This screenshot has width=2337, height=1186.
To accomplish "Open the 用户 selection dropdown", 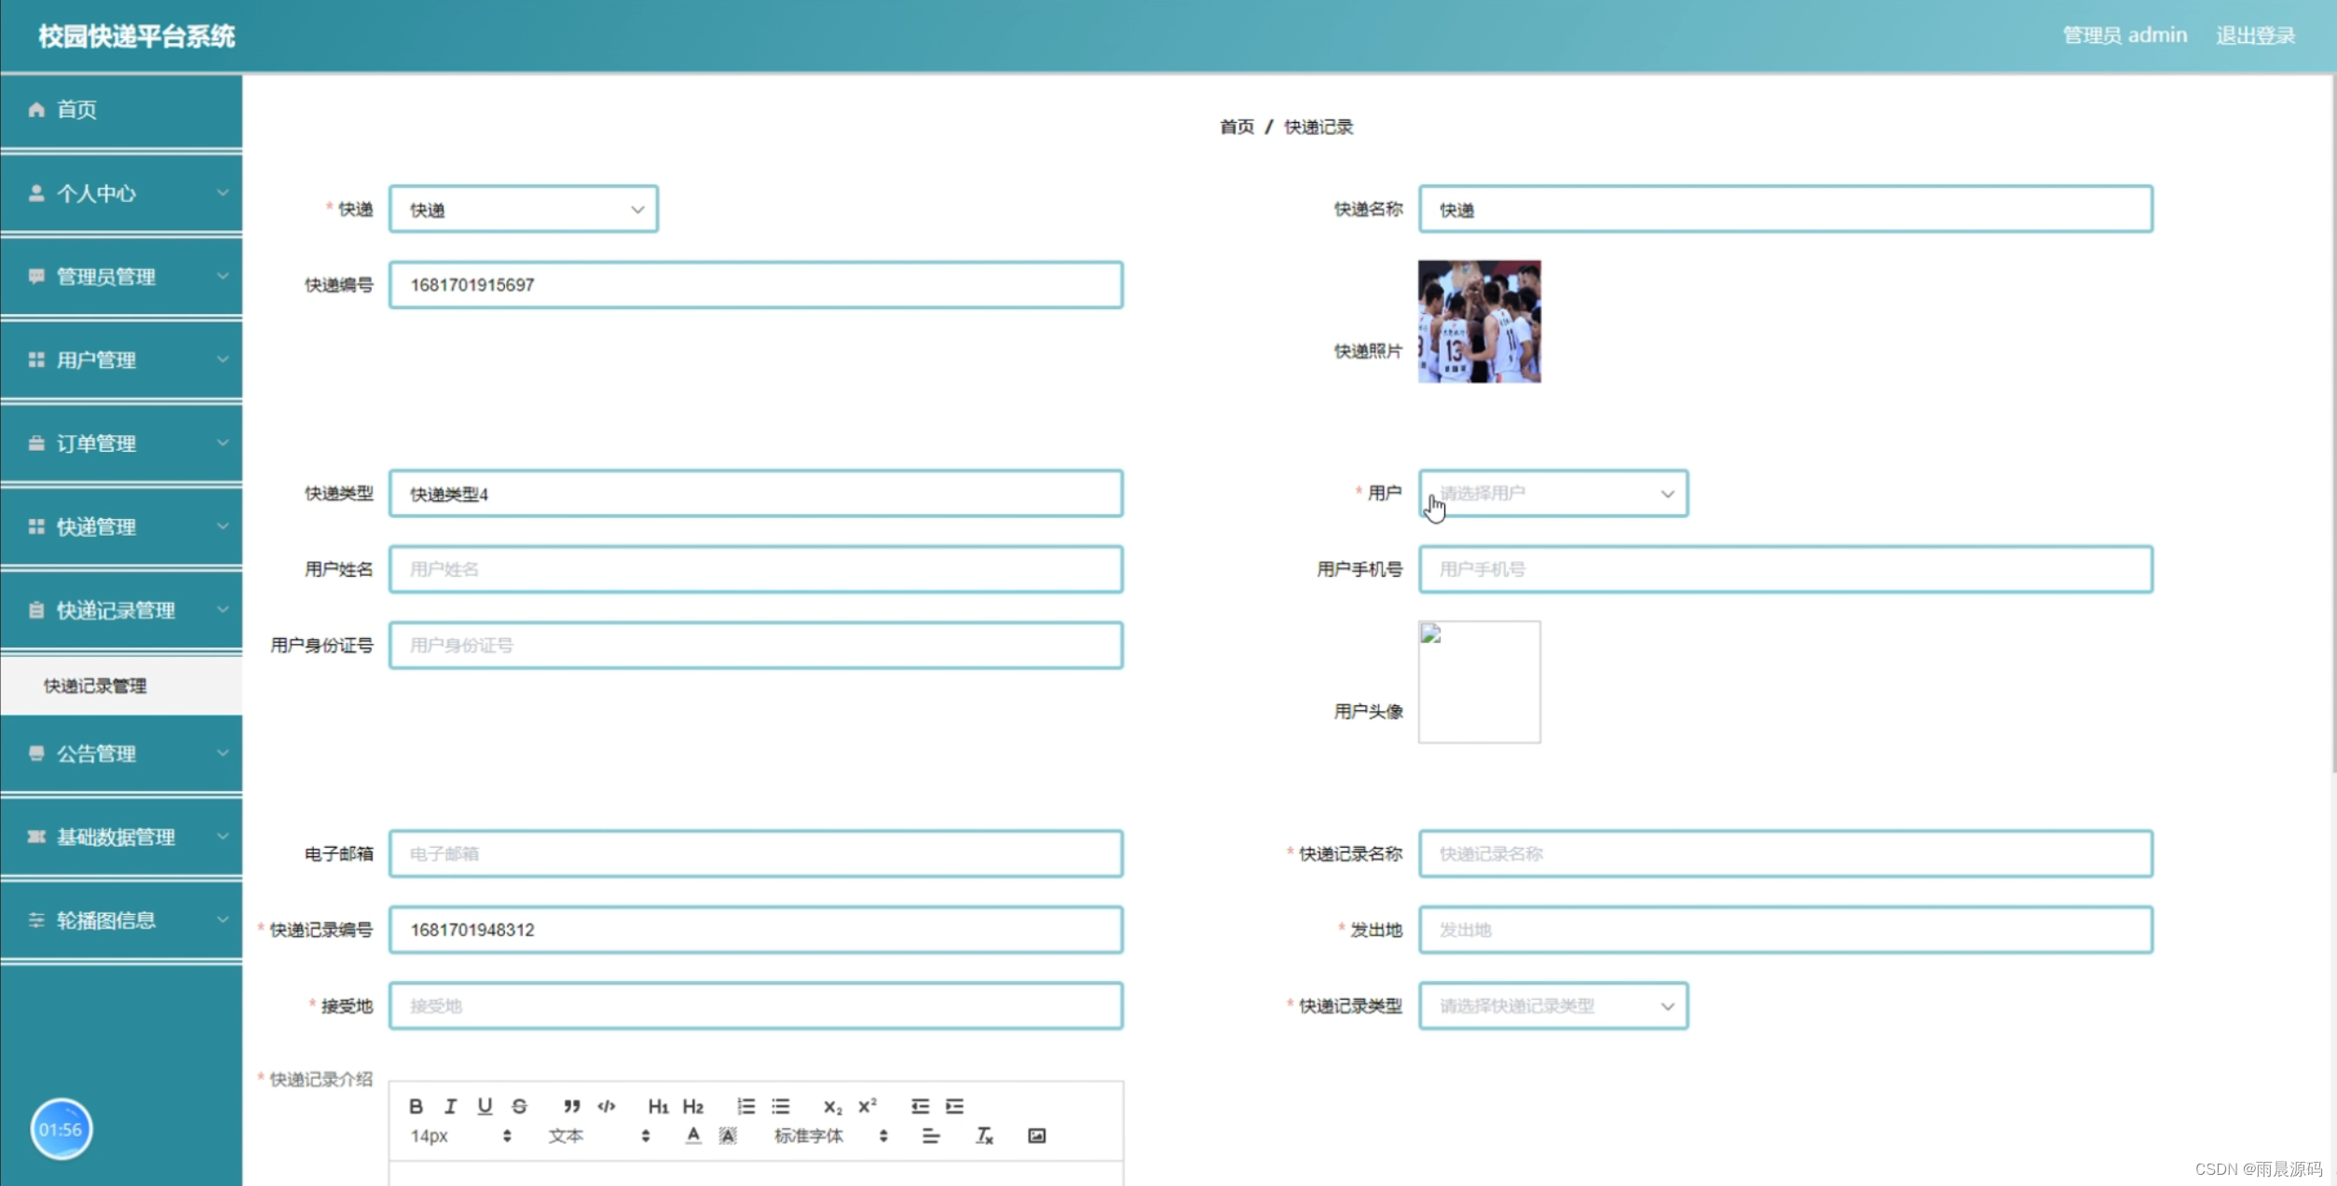I will pyautogui.click(x=1552, y=493).
